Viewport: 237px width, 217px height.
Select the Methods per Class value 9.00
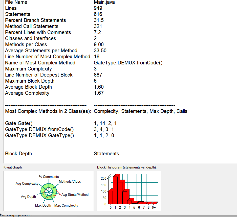[x=99, y=44]
